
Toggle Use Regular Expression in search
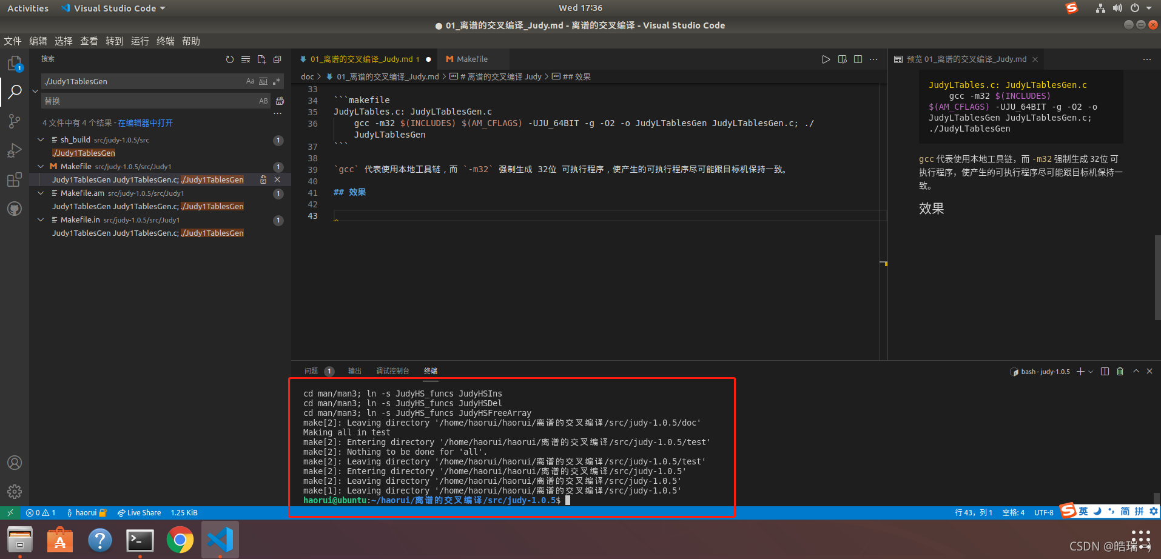click(x=277, y=81)
